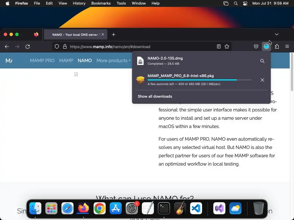Save page to Pocket
The height and width of the screenshot is (220, 294).
point(256,47)
